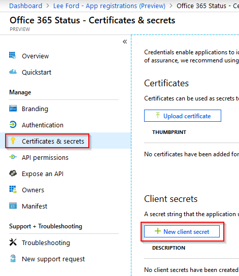Create a New support request
Screen dimensions: 239x276
[x=53, y=259]
